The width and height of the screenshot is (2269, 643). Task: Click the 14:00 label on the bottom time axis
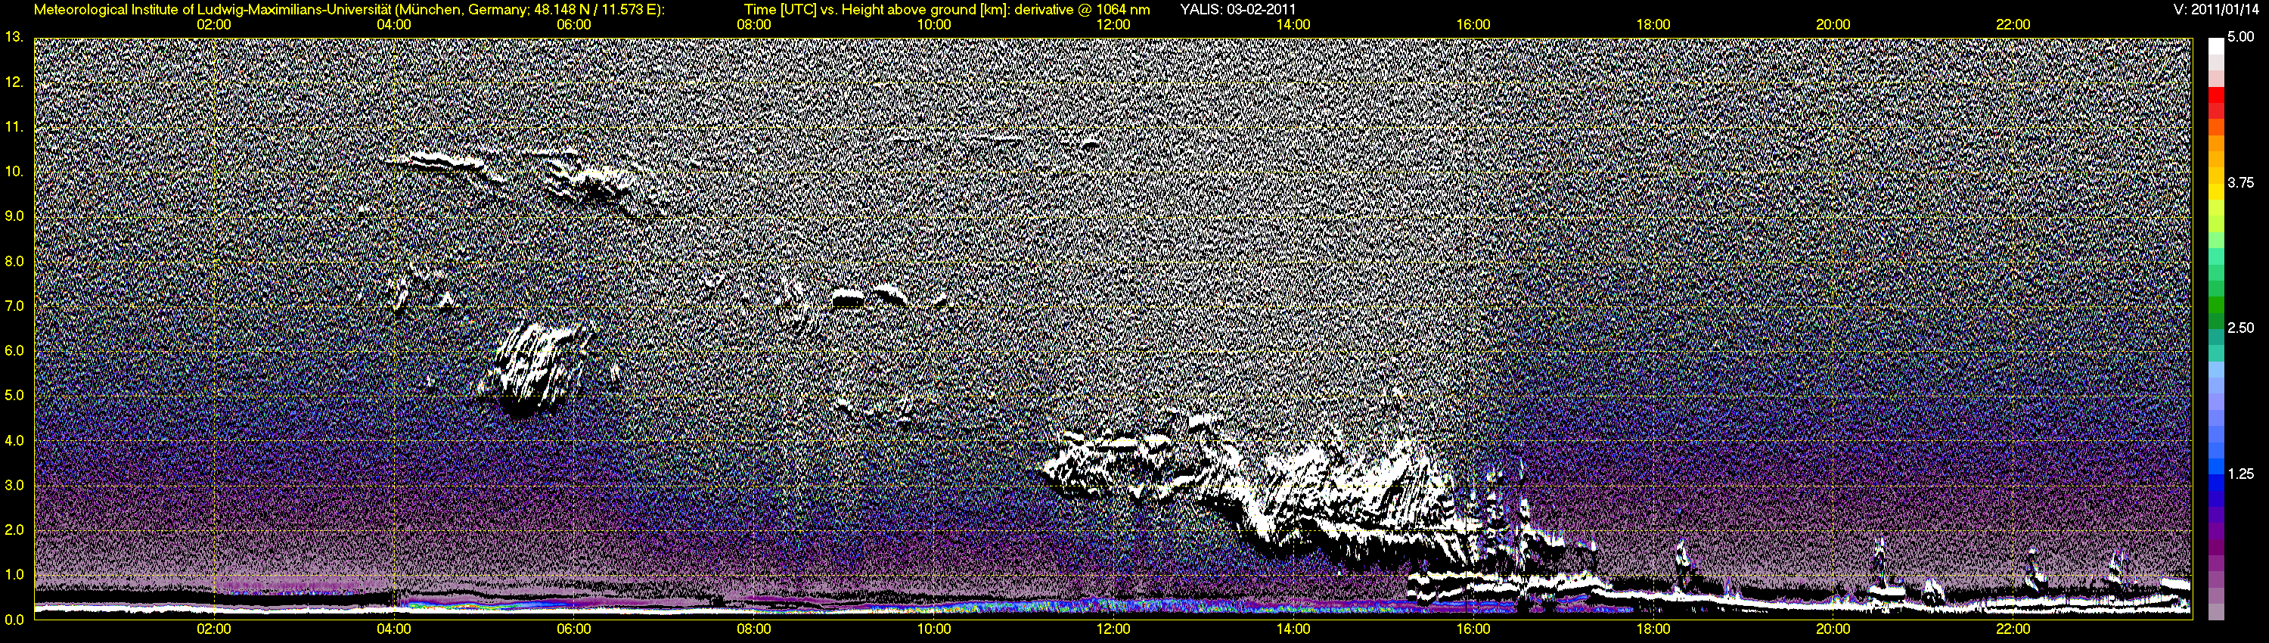tap(1293, 629)
